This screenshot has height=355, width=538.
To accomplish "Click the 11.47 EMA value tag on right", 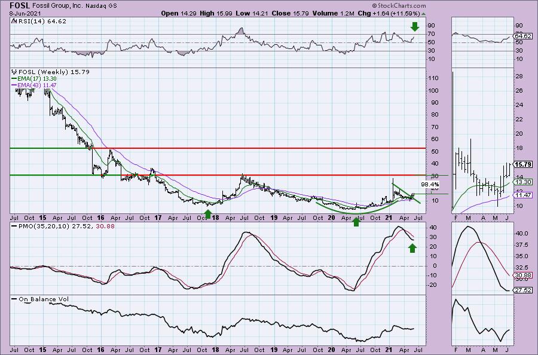I will click(523, 195).
